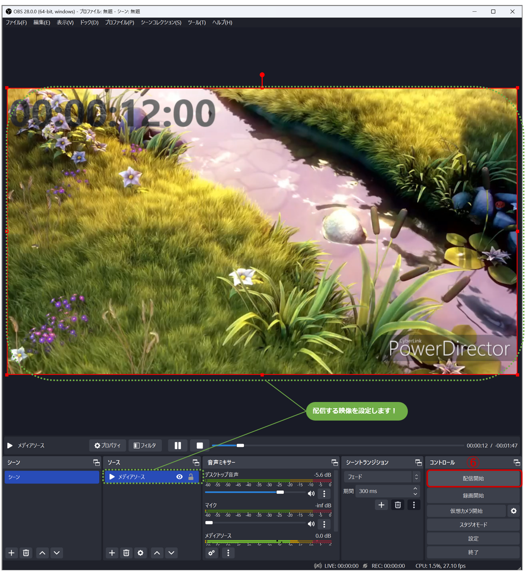The height and width of the screenshot is (573, 526).
Task: Add a new scene with plus icon
Action: [x=12, y=552]
